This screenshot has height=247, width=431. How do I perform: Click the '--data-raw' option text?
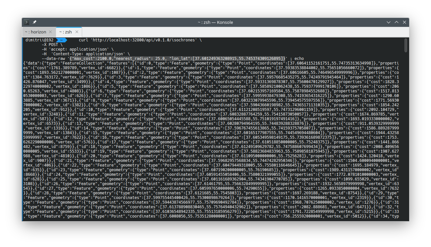coord(53,58)
